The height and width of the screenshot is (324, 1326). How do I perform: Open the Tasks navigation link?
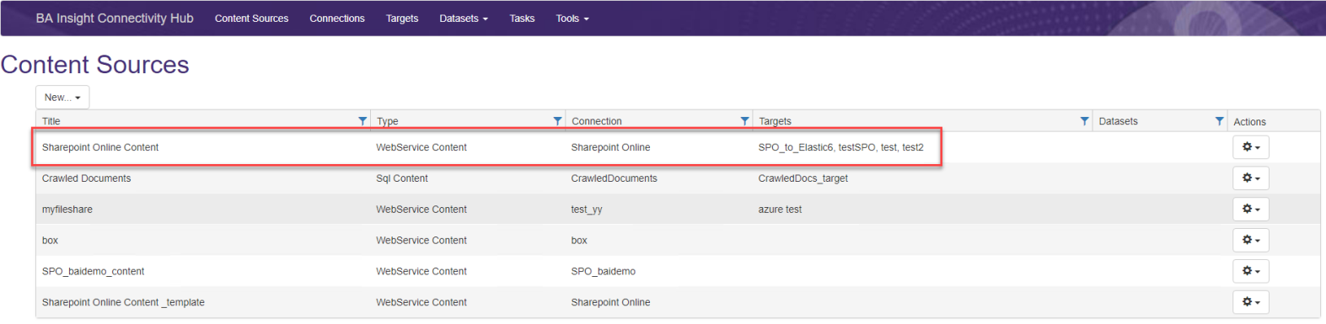[522, 19]
